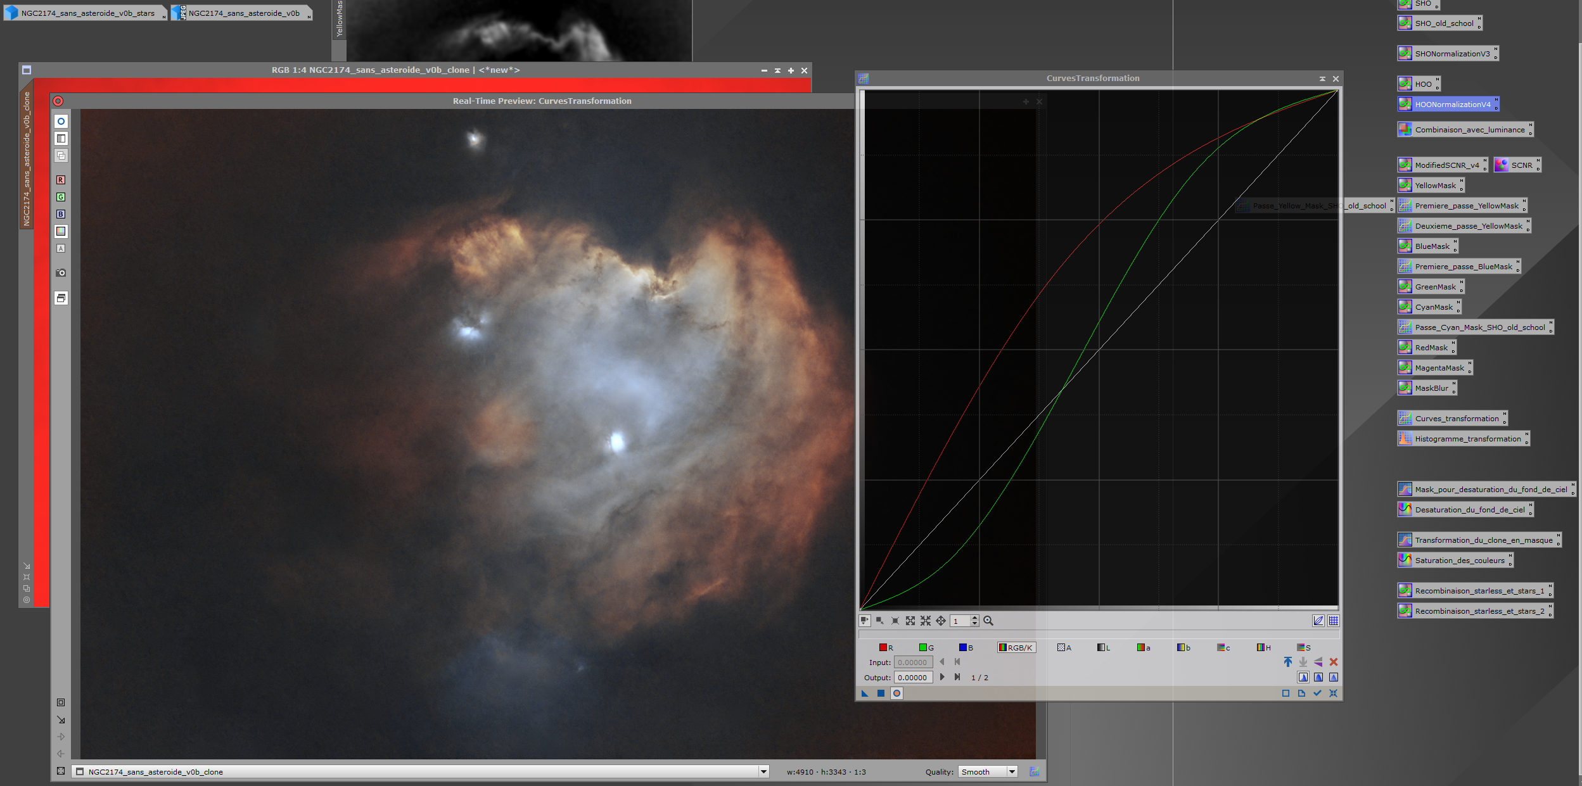This screenshot has width=1582, height=786.
Task: Select the S saturation channel in curves
Action: point(1303,647)
